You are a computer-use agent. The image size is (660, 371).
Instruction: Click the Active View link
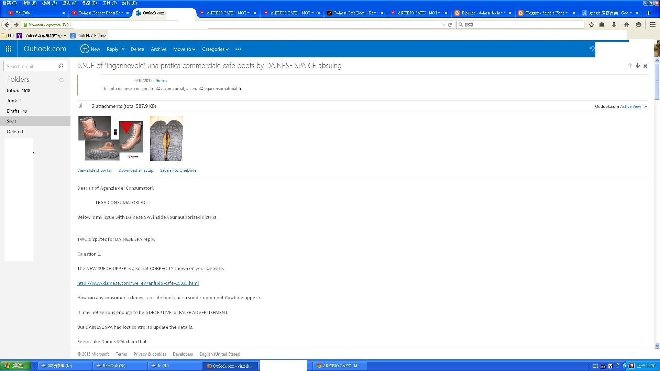click(x=630, y=106)
